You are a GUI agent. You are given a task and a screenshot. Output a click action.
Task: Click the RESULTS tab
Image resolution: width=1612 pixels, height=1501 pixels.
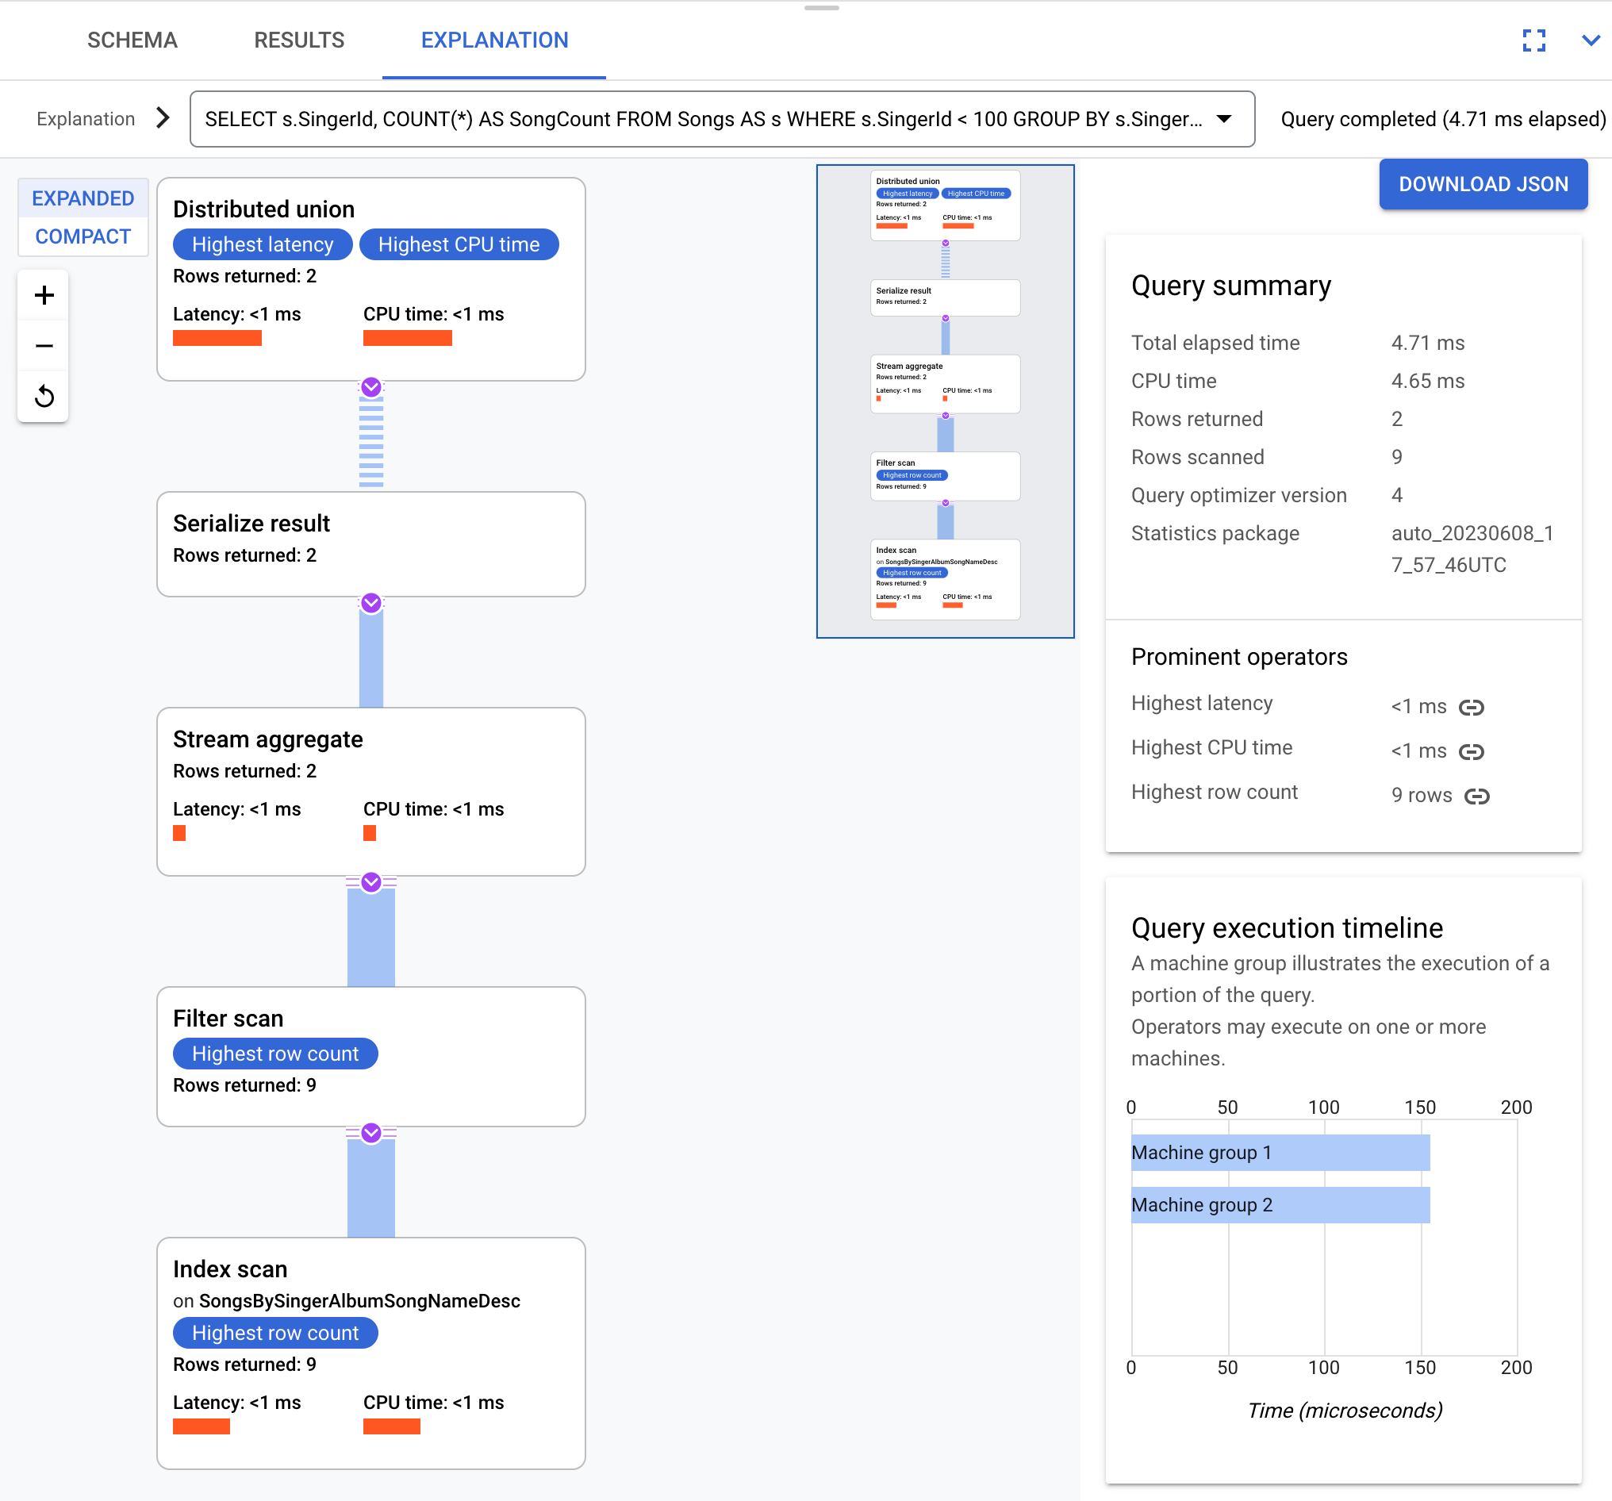point(299,40)
